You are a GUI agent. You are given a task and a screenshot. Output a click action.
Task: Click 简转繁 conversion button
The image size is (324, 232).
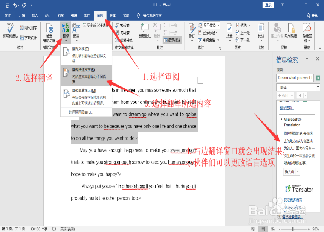[x=122, y=33]
